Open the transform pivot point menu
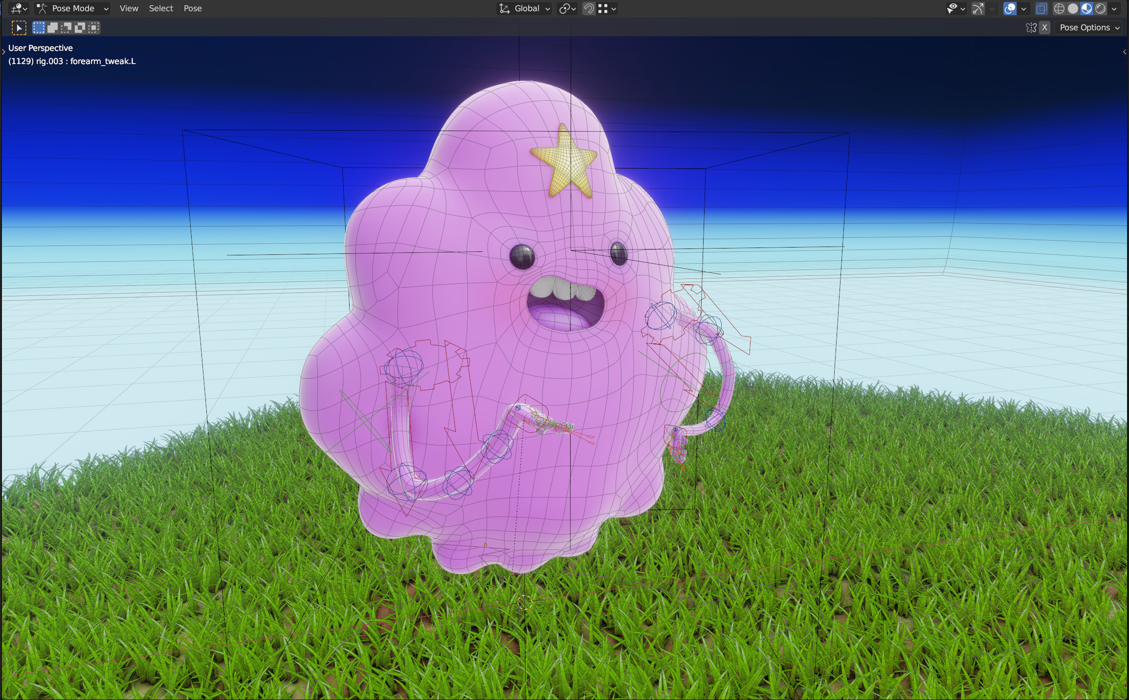The image size is (1129, 700). pyautogui.click(x=568, y=8)
